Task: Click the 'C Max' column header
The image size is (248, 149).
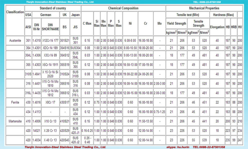Action: pos(87,23)
